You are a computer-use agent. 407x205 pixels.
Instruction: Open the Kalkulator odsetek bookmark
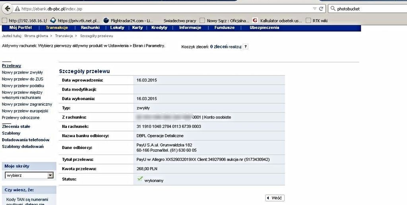[x=277, y=21]
